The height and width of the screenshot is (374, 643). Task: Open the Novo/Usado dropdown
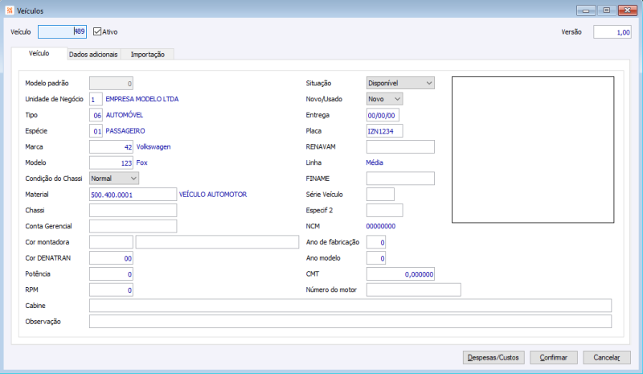click(384, 99)
